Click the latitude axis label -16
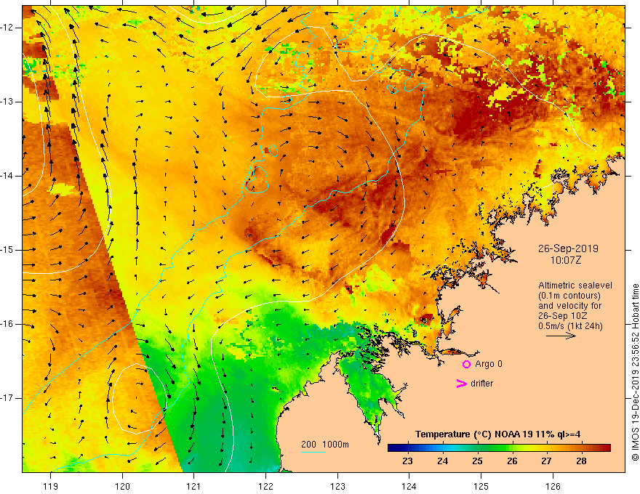The height and width of the screenshot is (494, 640). 7,324
